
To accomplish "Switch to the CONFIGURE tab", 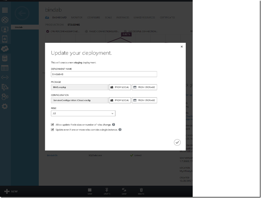I will pos(94,18).
